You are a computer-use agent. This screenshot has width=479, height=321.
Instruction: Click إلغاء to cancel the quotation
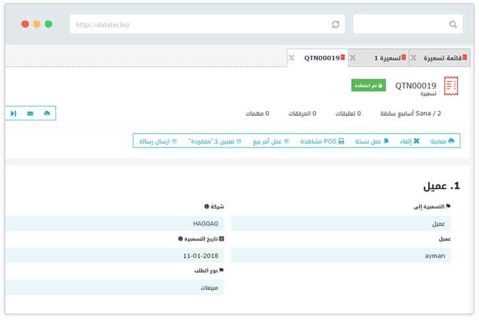[x=410, y=142]
